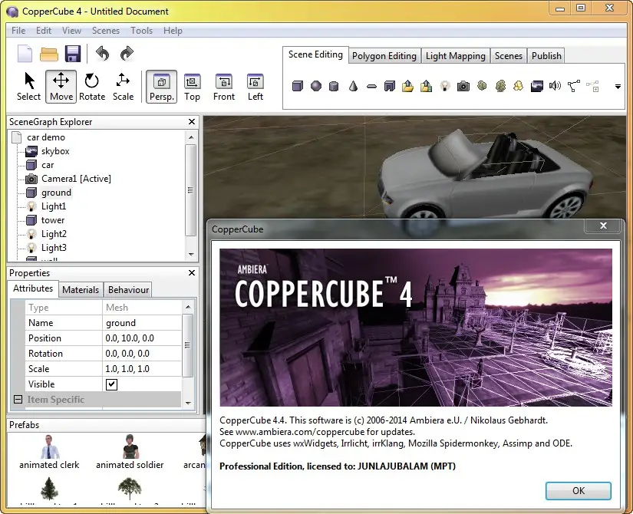Select the car node in SceneGraph

48,165
